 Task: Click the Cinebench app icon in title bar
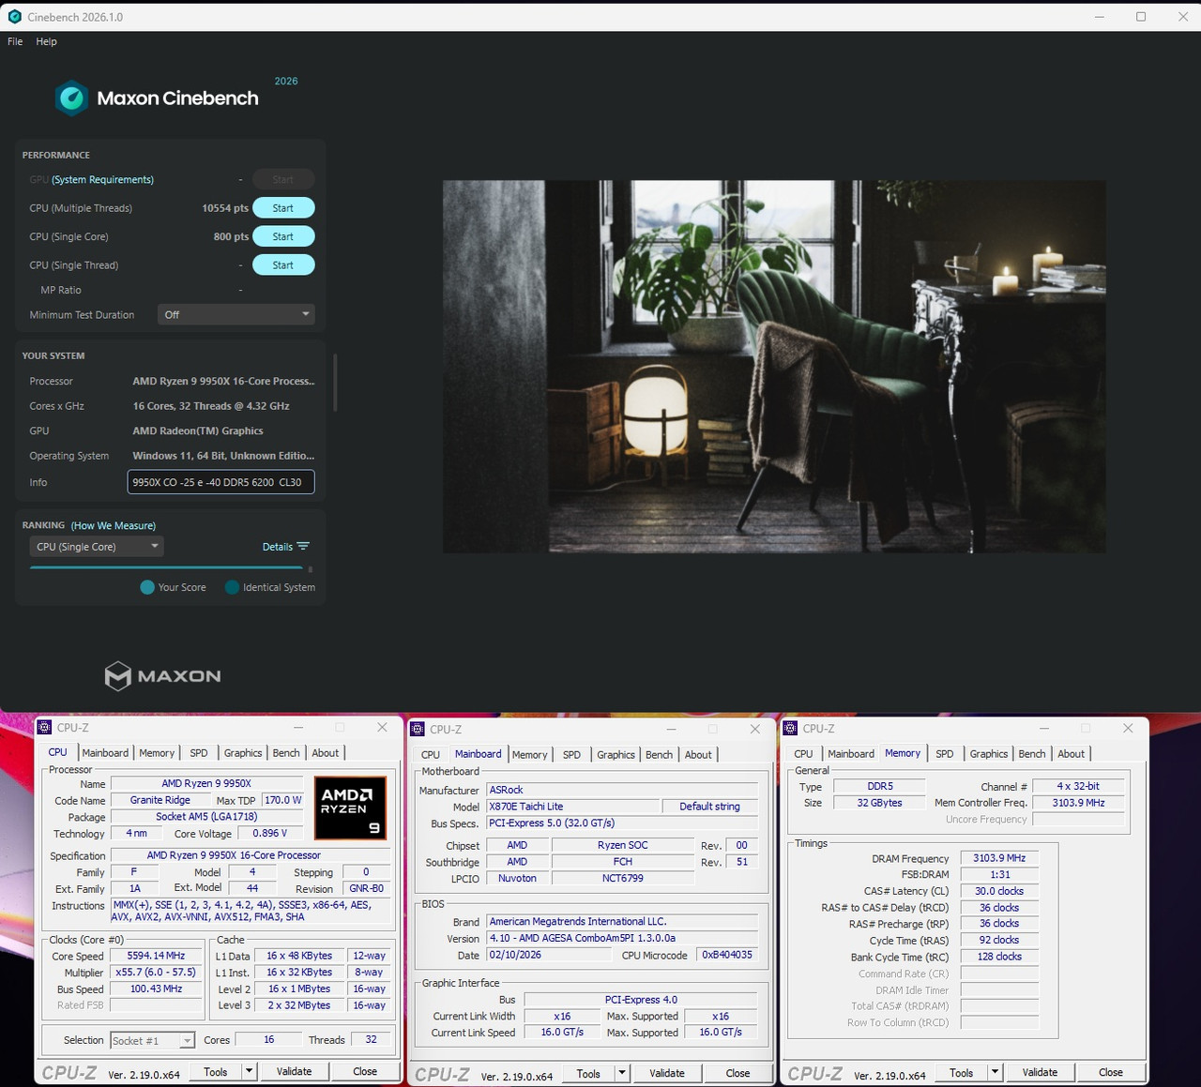[14, 16]
